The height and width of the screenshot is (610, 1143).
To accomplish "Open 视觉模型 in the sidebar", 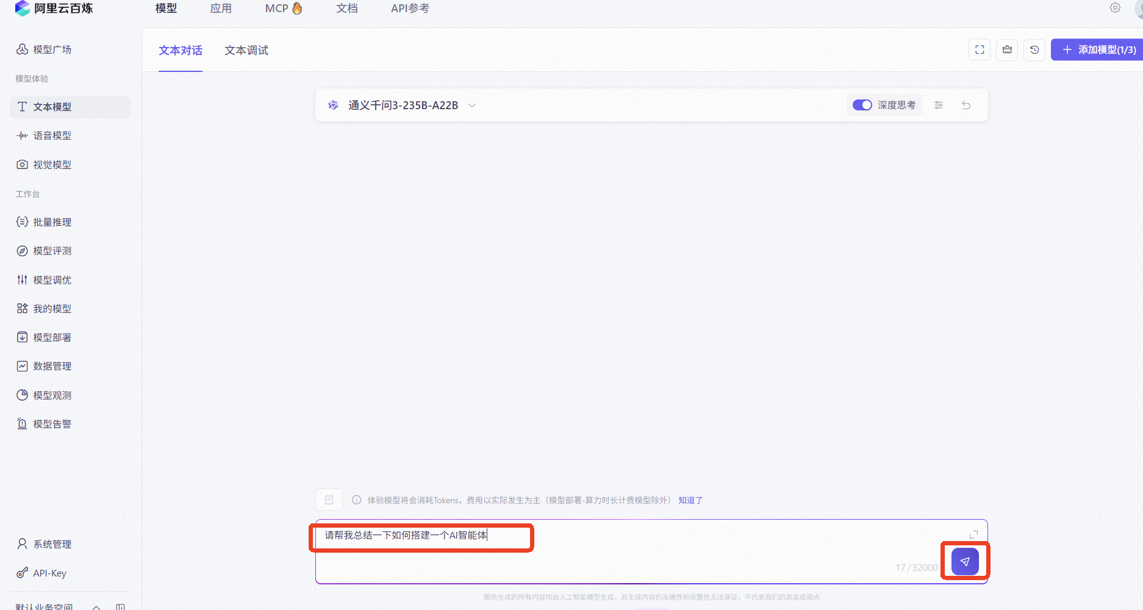I will (x=44, y=165).
